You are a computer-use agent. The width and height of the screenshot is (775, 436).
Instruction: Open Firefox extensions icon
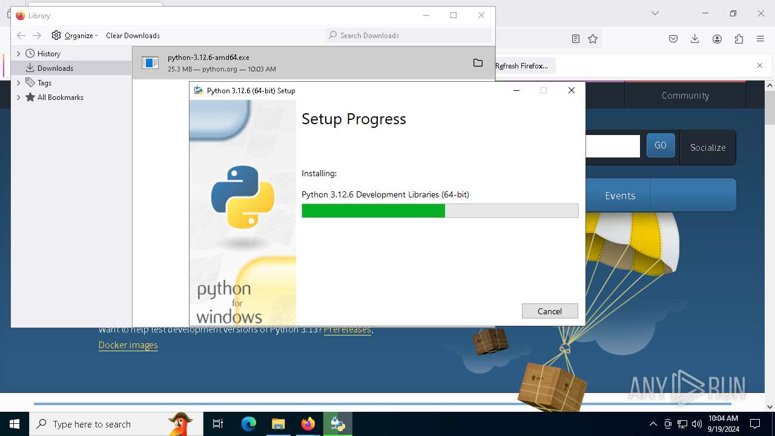(739, 39)
